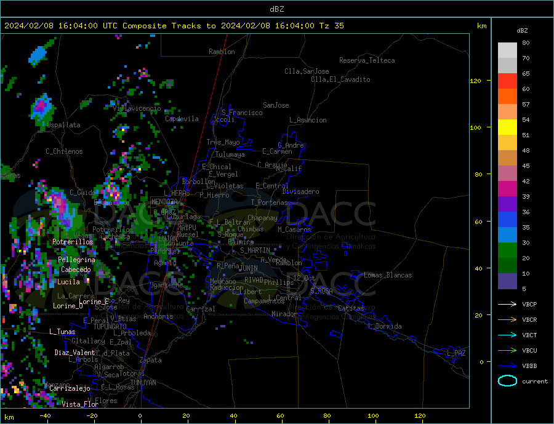This screenshot has width=554, height=424.
Task: Click the Pellegrina label
Action: (x=77, y=260)
